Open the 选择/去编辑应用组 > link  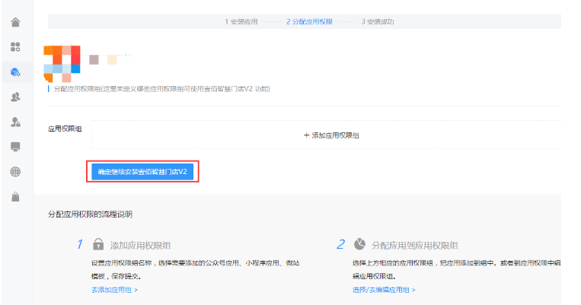pos(384,290)
